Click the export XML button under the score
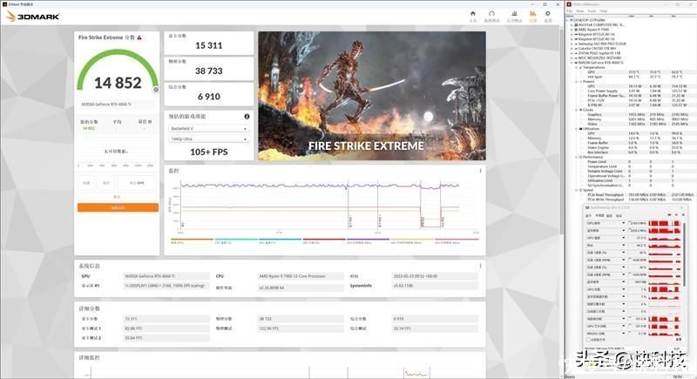The width and height of the screenshot is (697, 379). pos(137,183)
